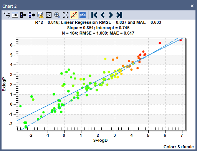Open the XYZ axes selection icon
Screen dimensions: 197x151
7,15
